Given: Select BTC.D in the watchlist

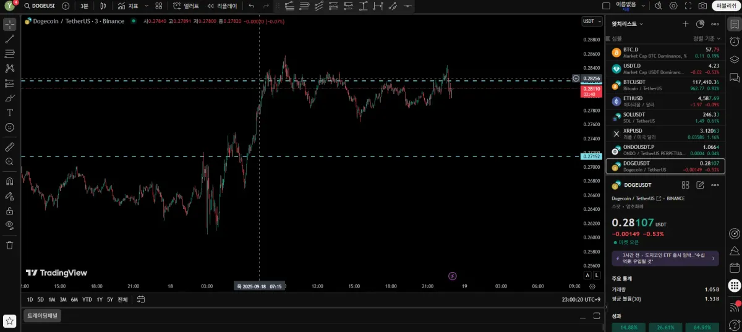Looking at the screenshot, I should point(665,53).
